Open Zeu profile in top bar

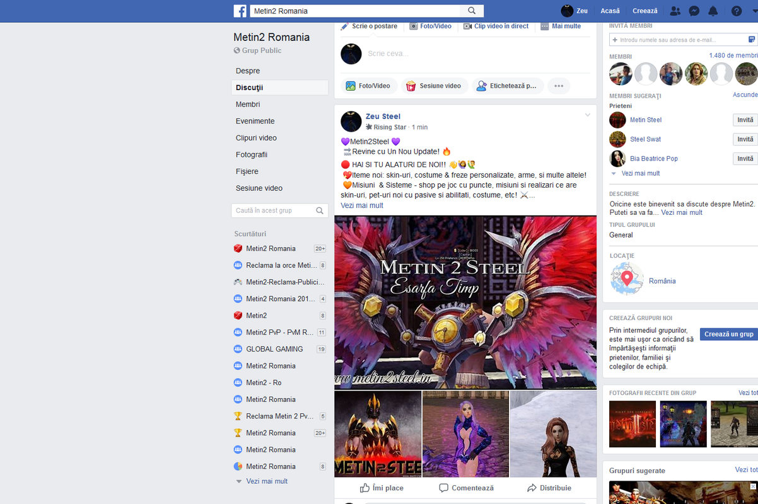[574, 11]
